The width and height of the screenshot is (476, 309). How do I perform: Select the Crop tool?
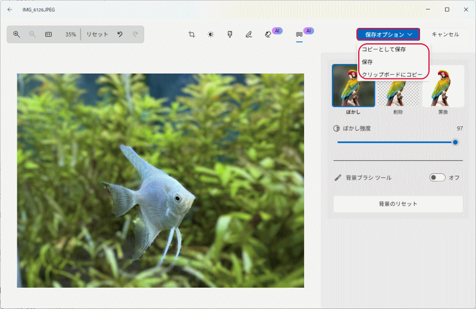pos(192,34)
